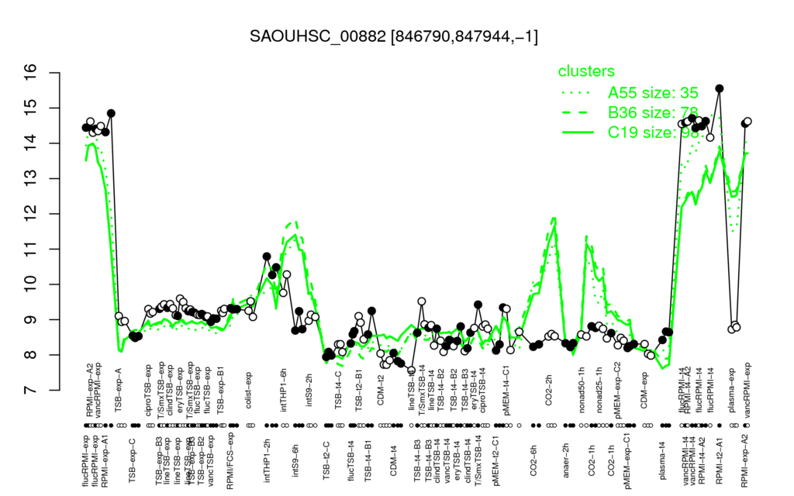The height and width of the screenshot is (496, 794).
Task: Click the 'CDM-t2' condition label
Action: [381, 391]
